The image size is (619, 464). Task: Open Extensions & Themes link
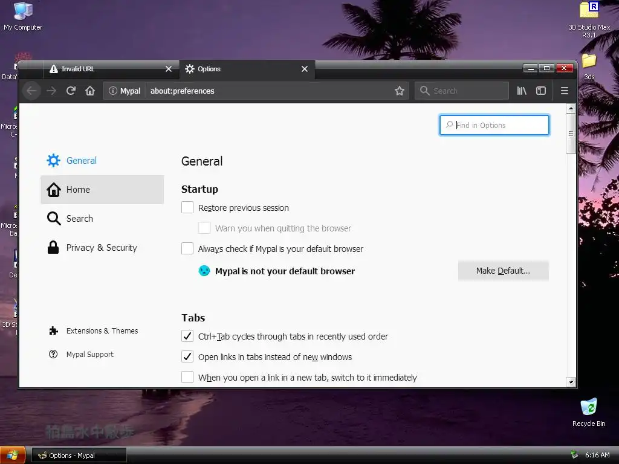click(94, 330)
